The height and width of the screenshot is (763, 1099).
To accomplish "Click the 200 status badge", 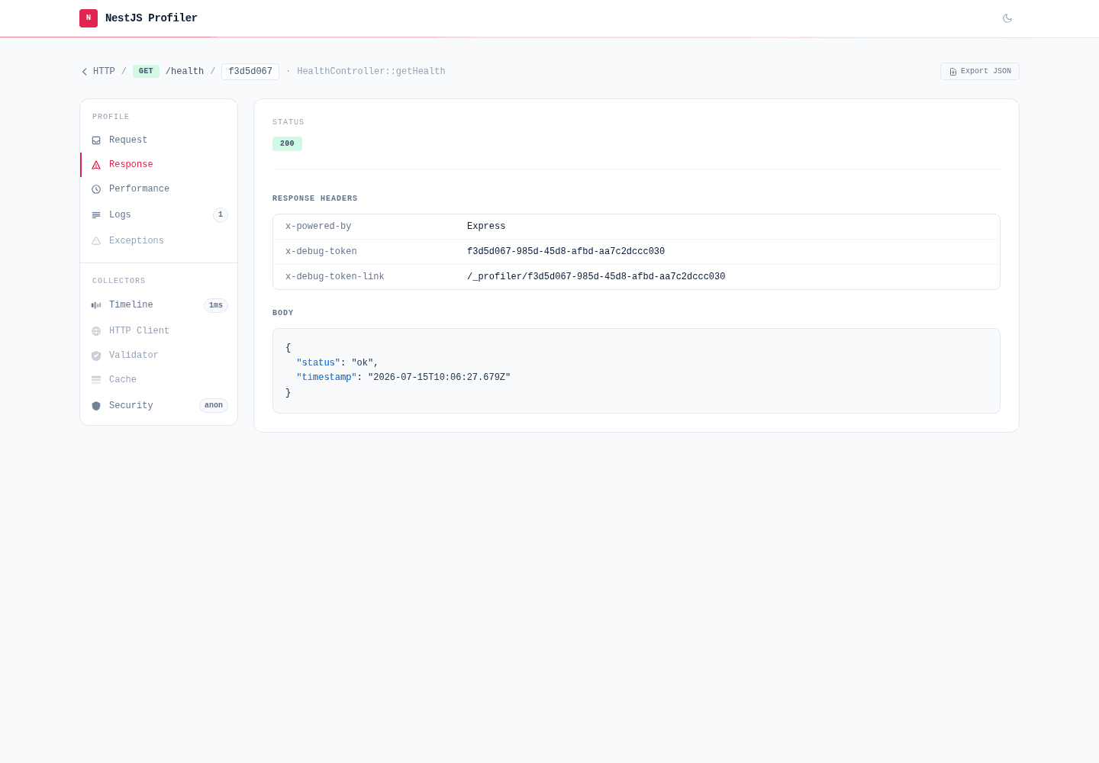I will click(287, 143).
